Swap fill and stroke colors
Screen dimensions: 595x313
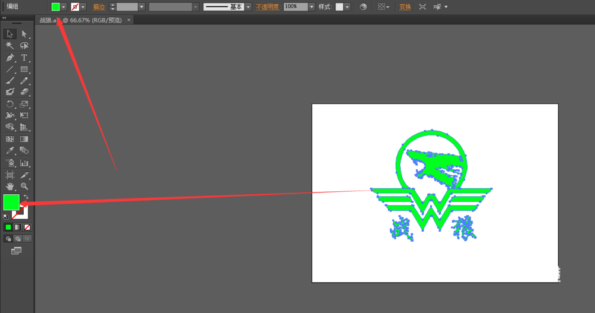[x=26, y=197]
